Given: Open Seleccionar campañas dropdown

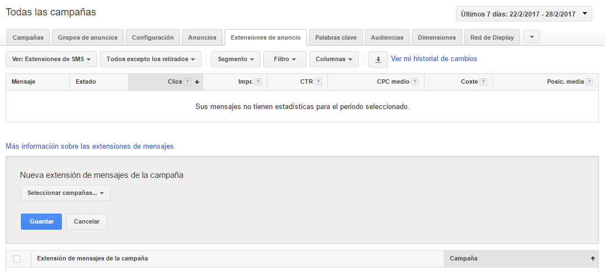Looking at the screenshot, I should point(65,193).
